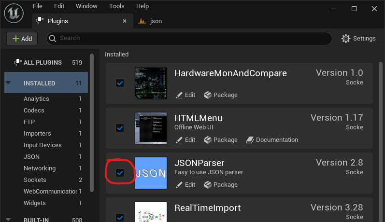Open the Documentation book icon for HTMLMenu

(x=250, y=140)
